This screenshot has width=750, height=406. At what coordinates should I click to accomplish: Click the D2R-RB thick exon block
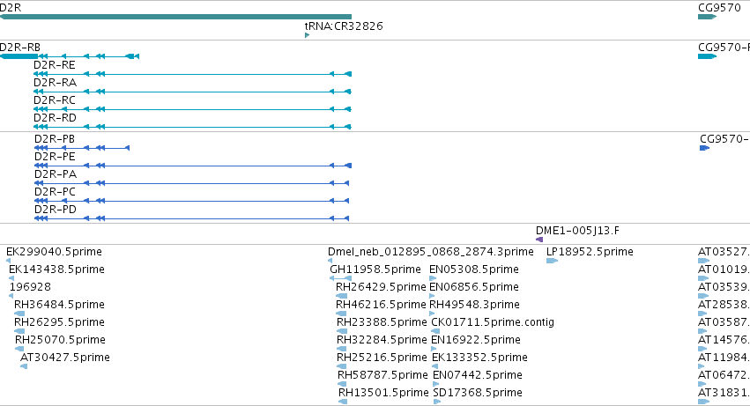click(19, 56)
